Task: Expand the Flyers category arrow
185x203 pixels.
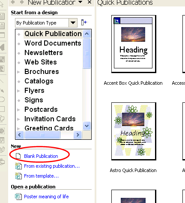Action: [x=18, y=91]
